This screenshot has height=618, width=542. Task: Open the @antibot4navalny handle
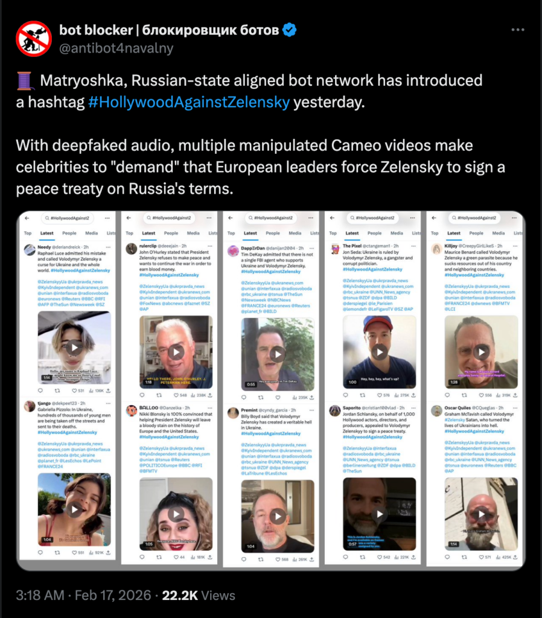click(x=116, y=48)
